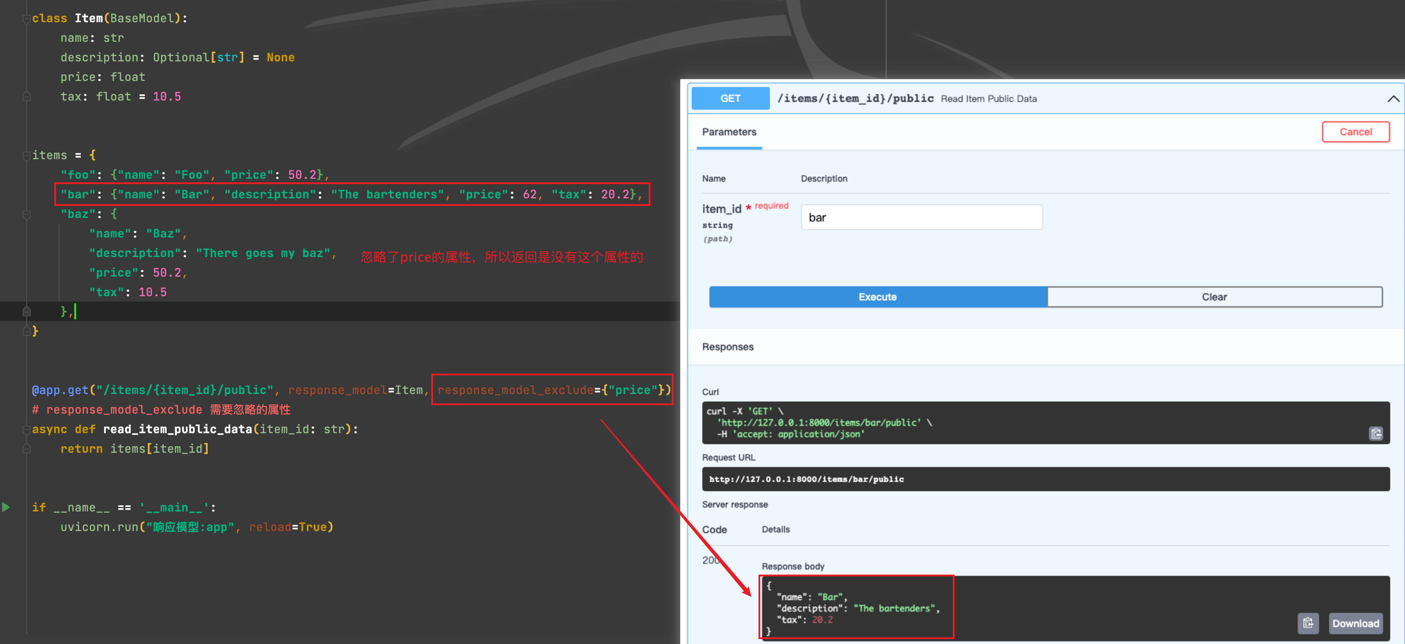Image resolution: width=1405 pixels, height=644 pixels.
Task: Click the "price": 50.2 line under baz
Action: (x=138, y=273)
